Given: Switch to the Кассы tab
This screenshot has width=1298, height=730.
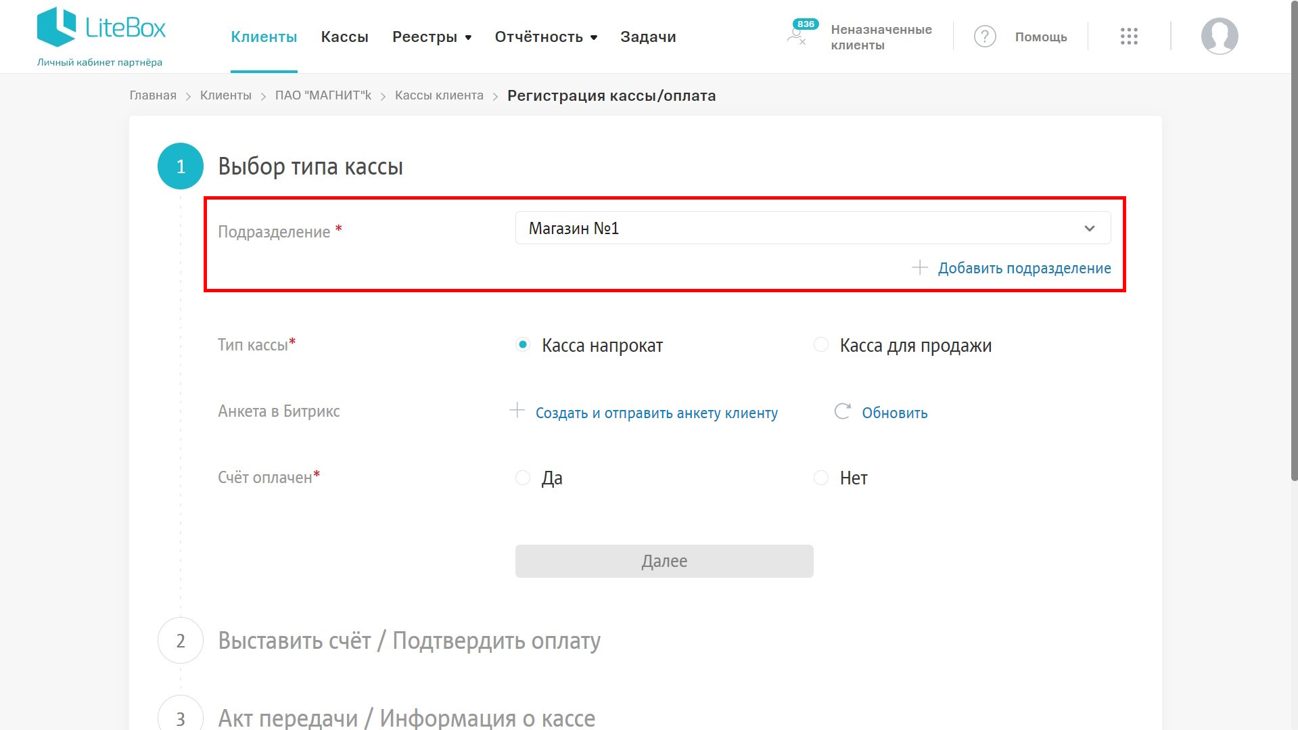Looking at the screenshot, I should [344, 37].
